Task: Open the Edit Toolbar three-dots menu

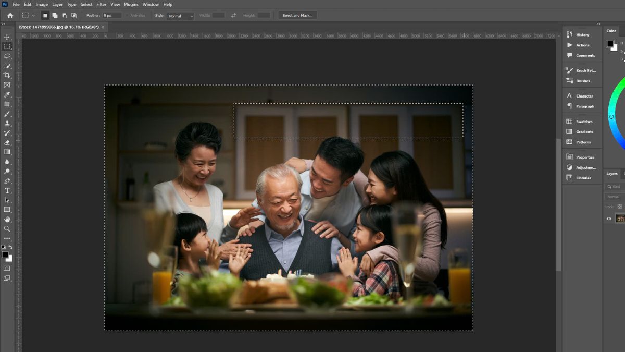Action: [7, 238]
